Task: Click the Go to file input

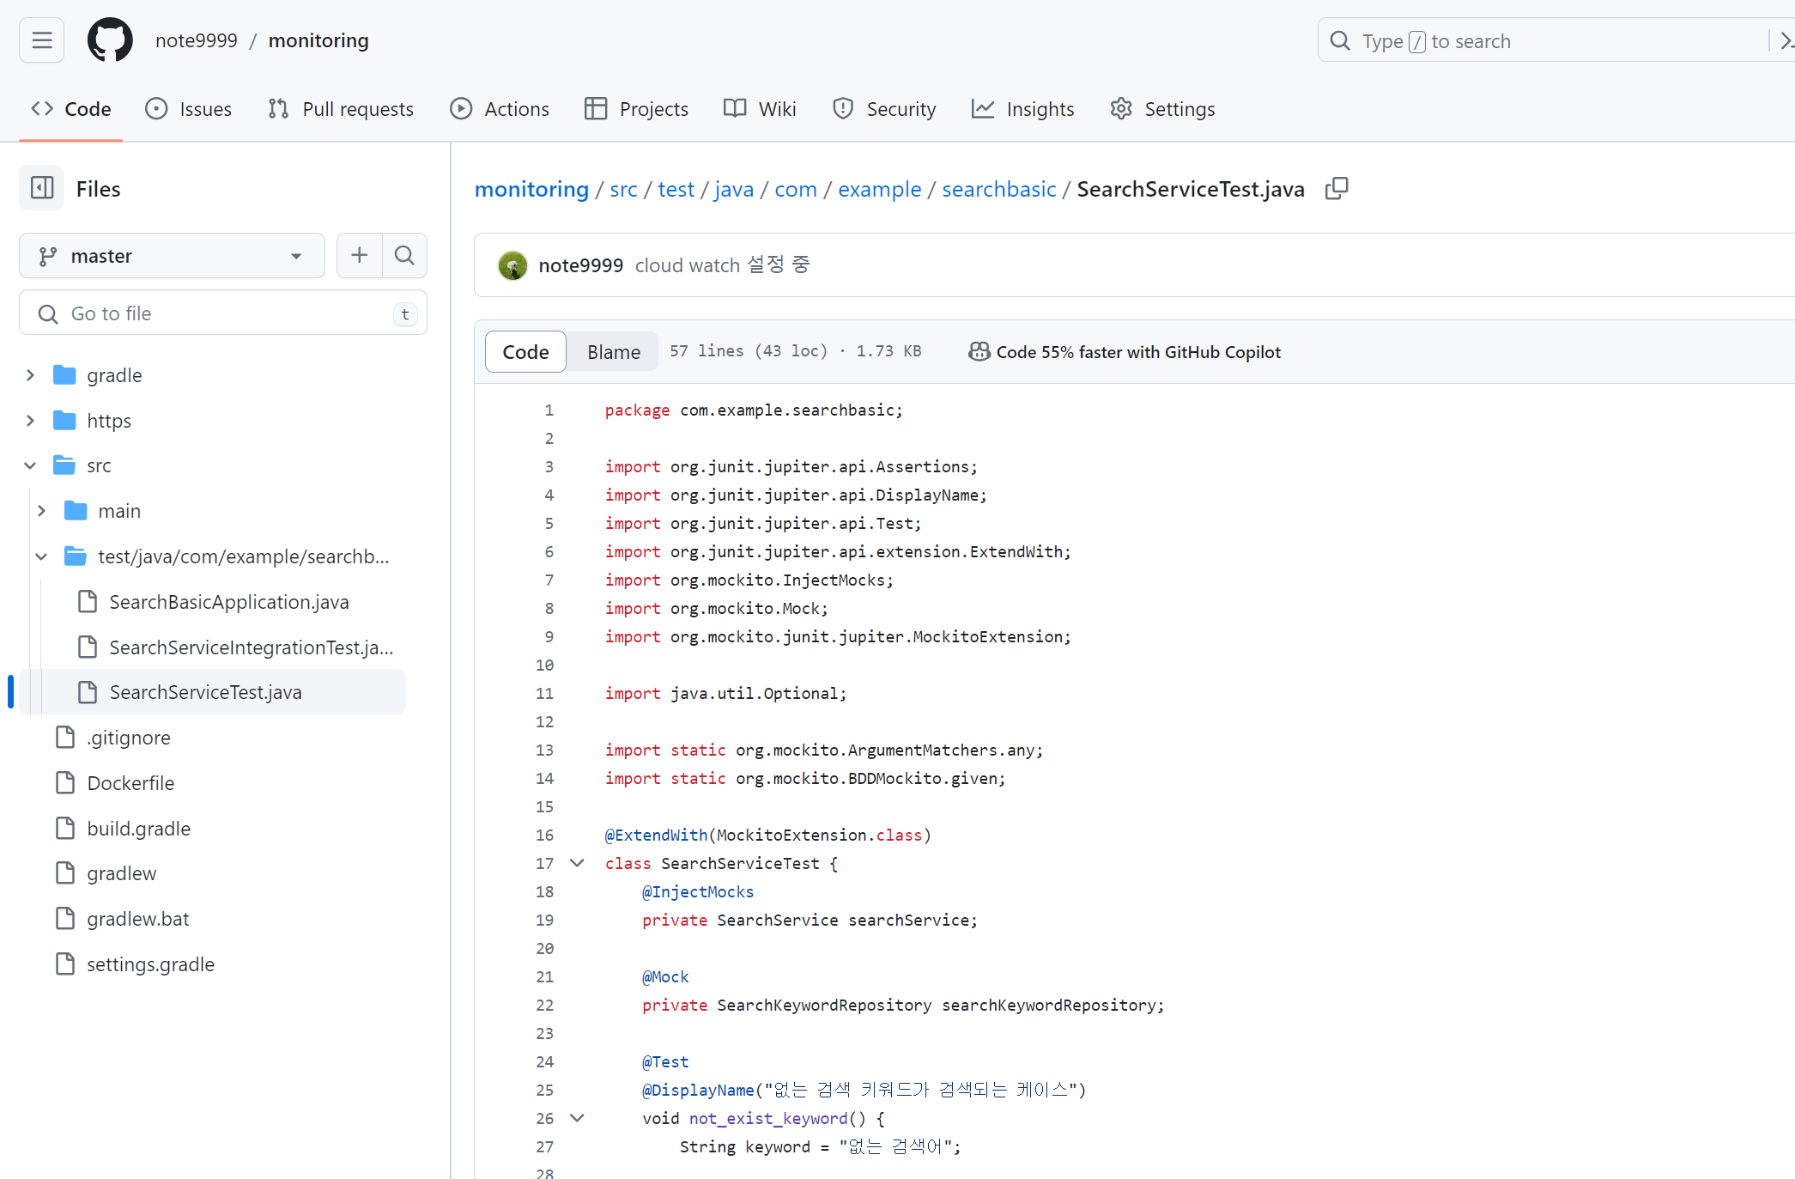Action: pyautogui.click(x=223, y=313)
